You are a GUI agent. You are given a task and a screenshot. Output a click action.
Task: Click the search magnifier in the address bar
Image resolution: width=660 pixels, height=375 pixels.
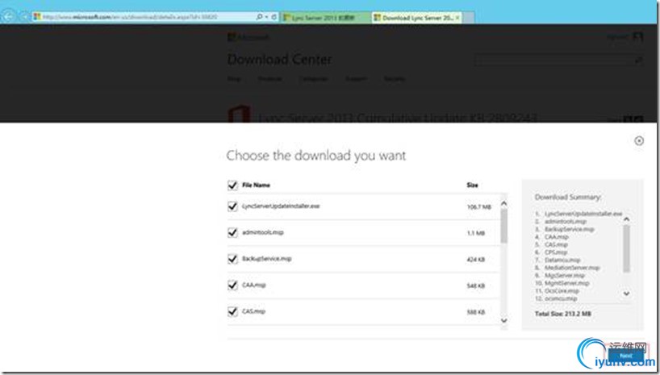(259, 17)
